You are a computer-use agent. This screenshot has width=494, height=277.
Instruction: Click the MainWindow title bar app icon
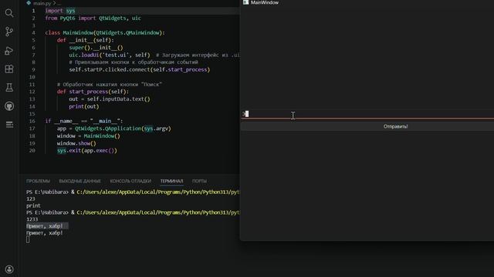pos(245,2)
